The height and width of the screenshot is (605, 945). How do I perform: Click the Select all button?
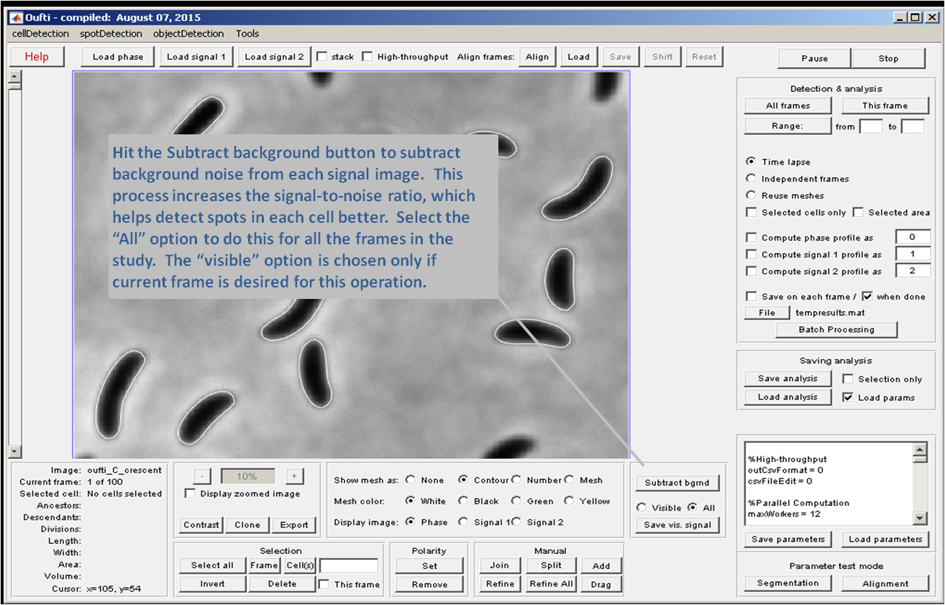coord(212,565)
